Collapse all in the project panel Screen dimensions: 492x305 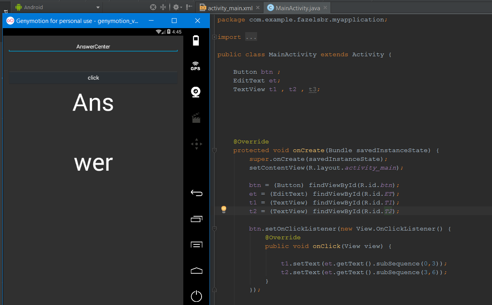click(163, 7)
